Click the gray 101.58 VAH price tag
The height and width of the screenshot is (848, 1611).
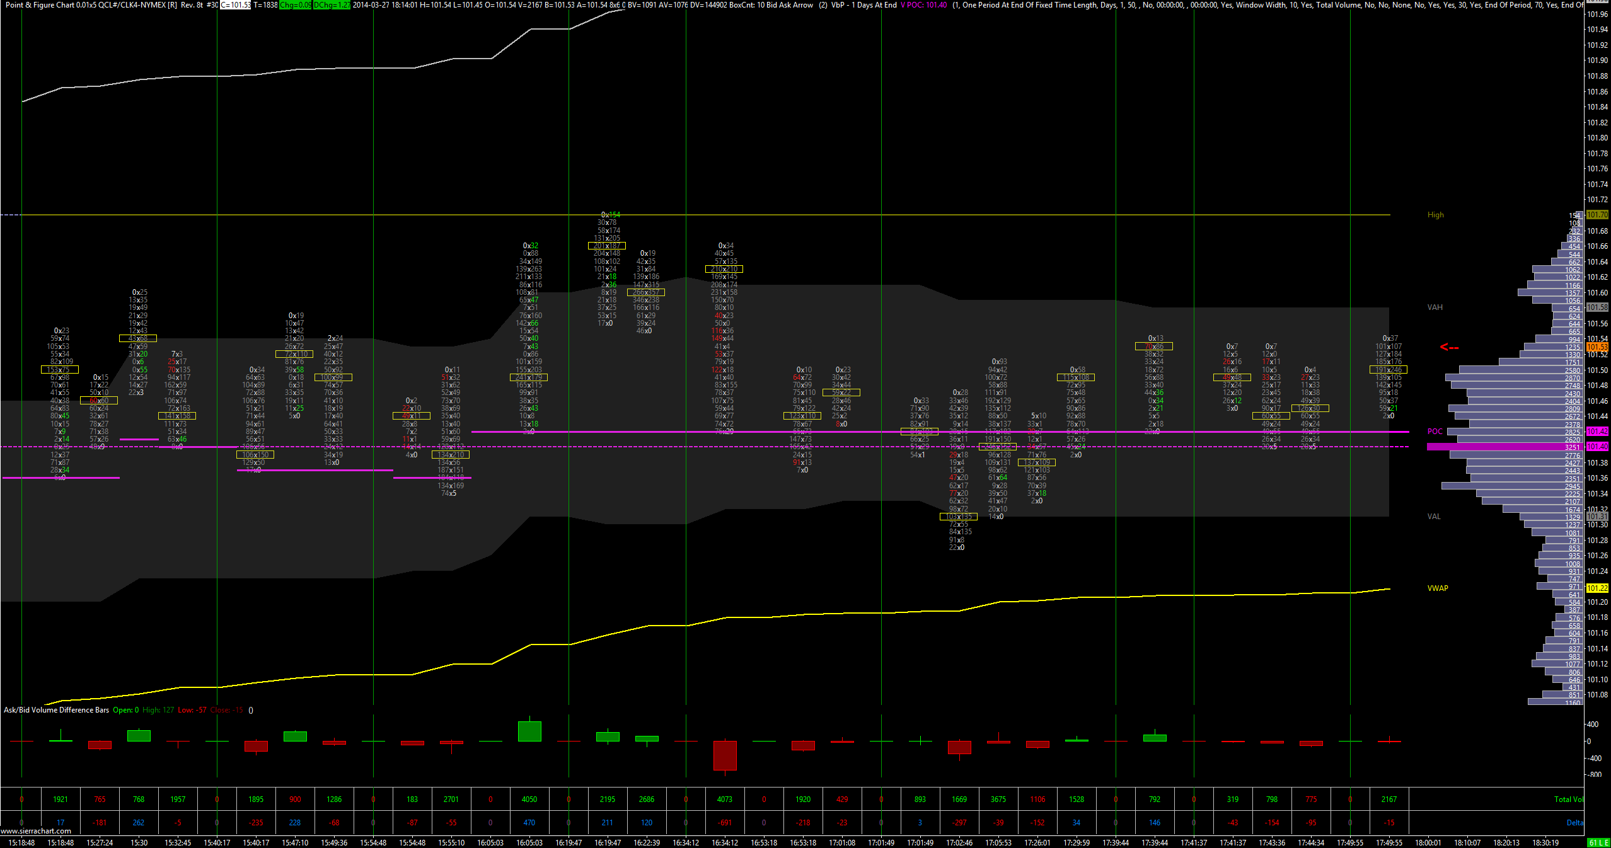(x=1597, y=307)
